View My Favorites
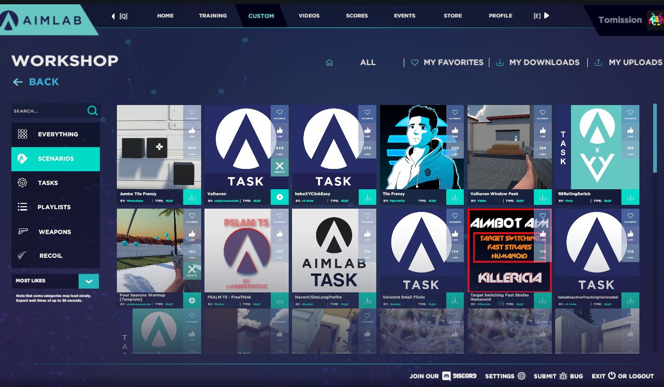664x387 pixels. click(447, 62)
